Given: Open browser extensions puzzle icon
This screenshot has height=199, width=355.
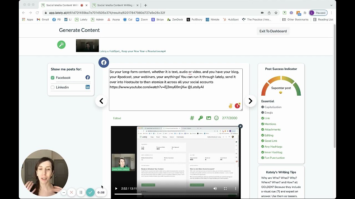Looking at the screenshot, I should 305,13.
